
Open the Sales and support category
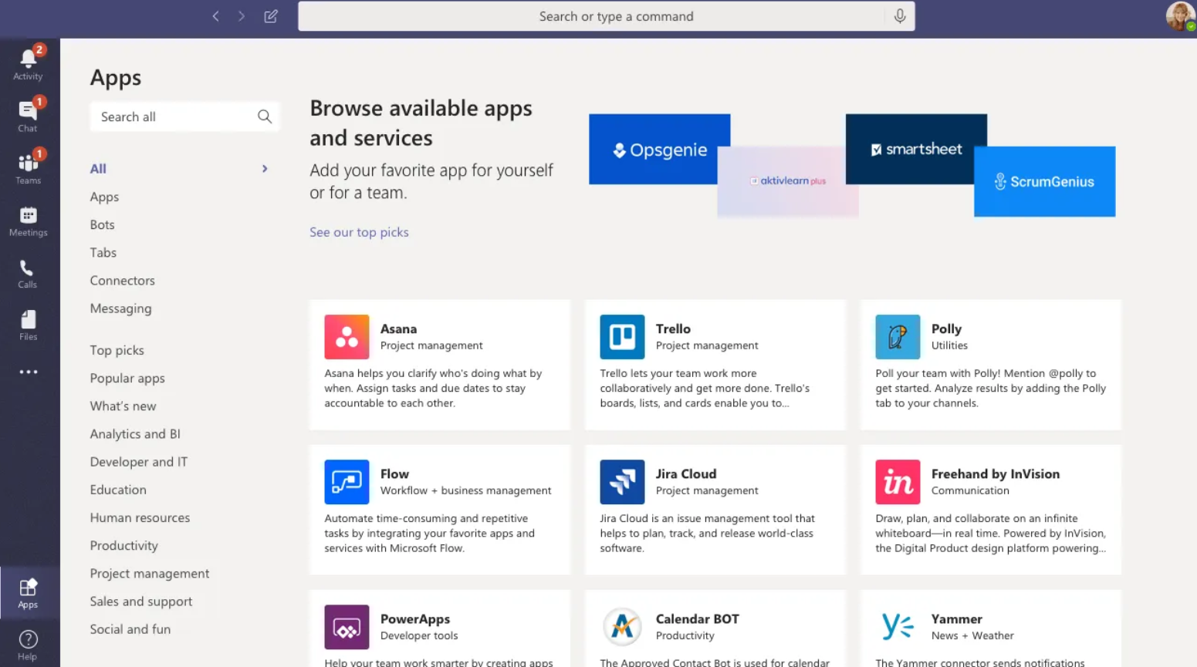(x=141, y=601)
